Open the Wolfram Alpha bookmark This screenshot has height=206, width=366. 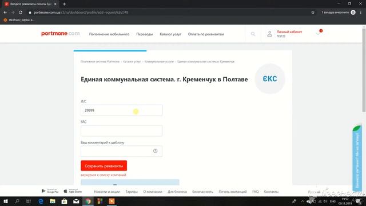point(19,20)
